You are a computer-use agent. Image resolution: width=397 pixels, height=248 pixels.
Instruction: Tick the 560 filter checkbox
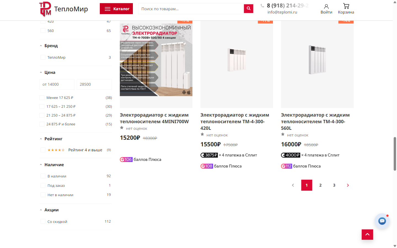click(x=43, y=31)
